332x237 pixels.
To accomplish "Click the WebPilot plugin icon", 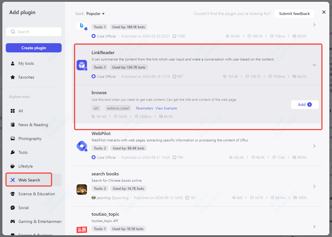I will click(82, 146).
